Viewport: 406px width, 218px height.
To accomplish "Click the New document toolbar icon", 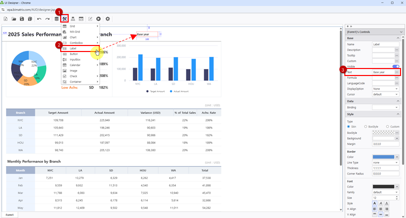I will point(6,19).
